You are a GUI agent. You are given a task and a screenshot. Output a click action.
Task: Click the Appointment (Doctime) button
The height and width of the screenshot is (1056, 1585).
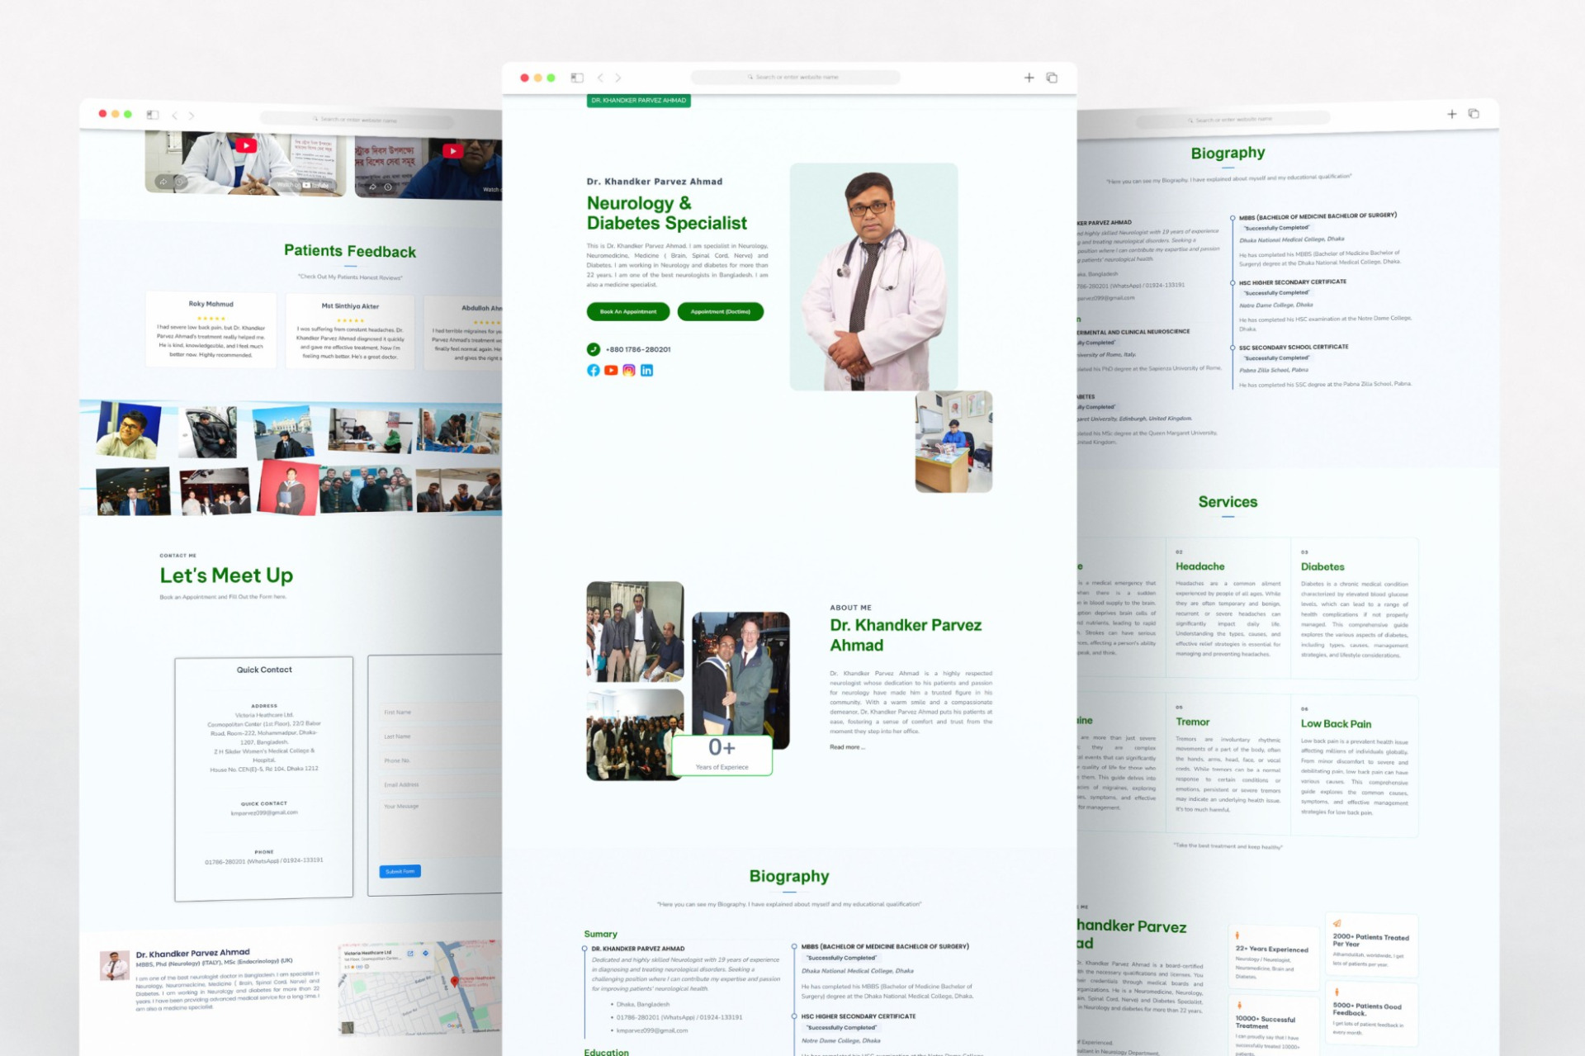pyautogui.click(x=721, y=311)
